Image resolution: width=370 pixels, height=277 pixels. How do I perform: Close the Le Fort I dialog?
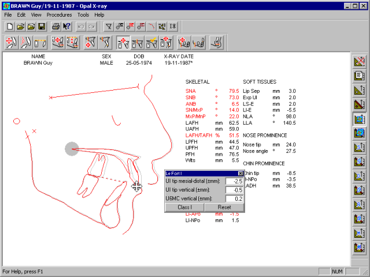[x=240, y=174]
